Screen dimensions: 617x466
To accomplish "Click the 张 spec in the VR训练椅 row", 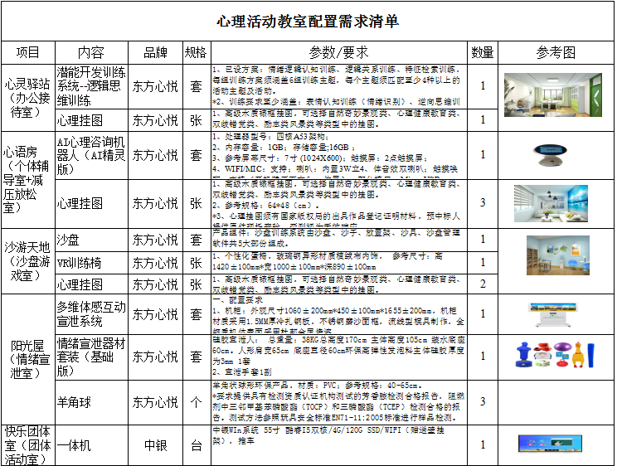I will pos(197,263).
